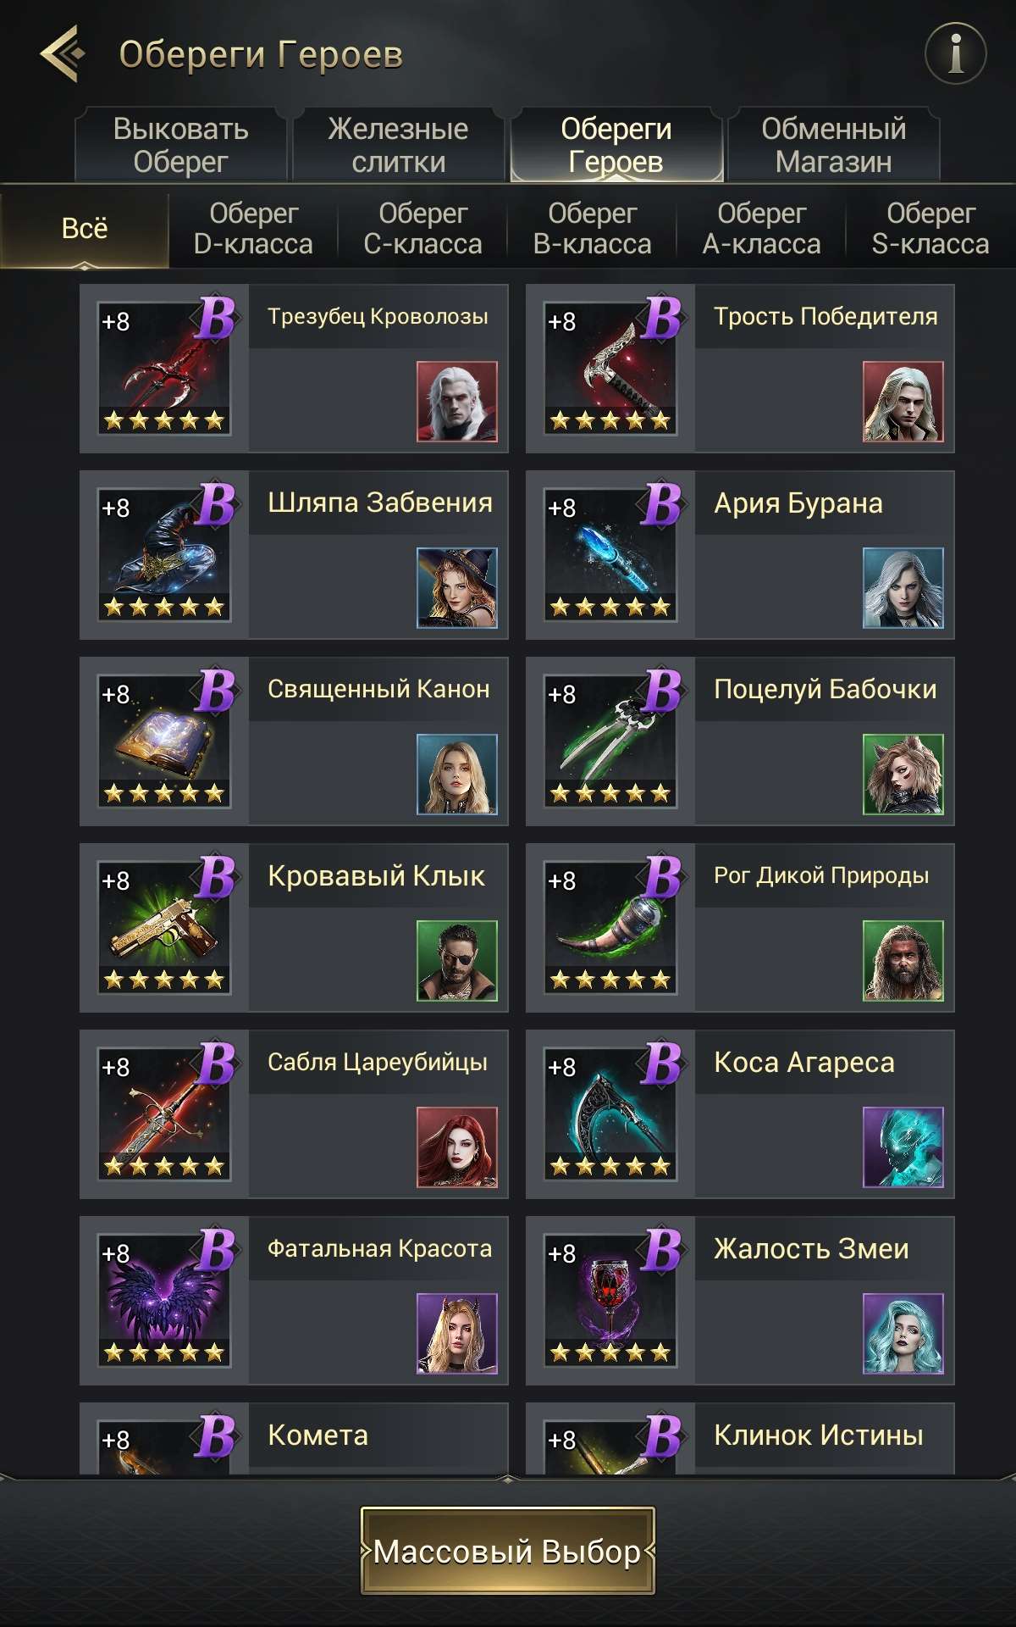1016x1627 pixels.
Task: Select the Трезубец Кроволозы trident icon
Action: [164, 369]
